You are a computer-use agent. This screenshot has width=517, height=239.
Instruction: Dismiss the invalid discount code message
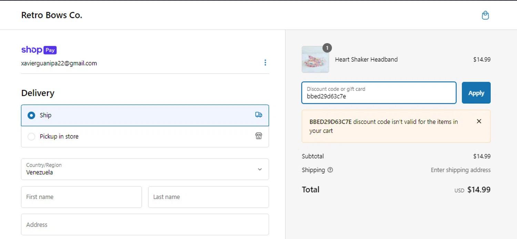[479, 121]
